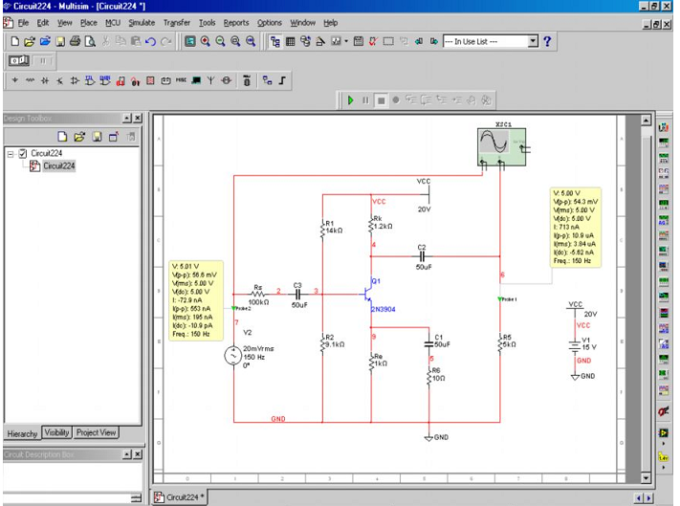This screenshot has width=680, height=506.
Task: Toggle the Circuit224 checkbox in design tree
Action: click(23, 153)
